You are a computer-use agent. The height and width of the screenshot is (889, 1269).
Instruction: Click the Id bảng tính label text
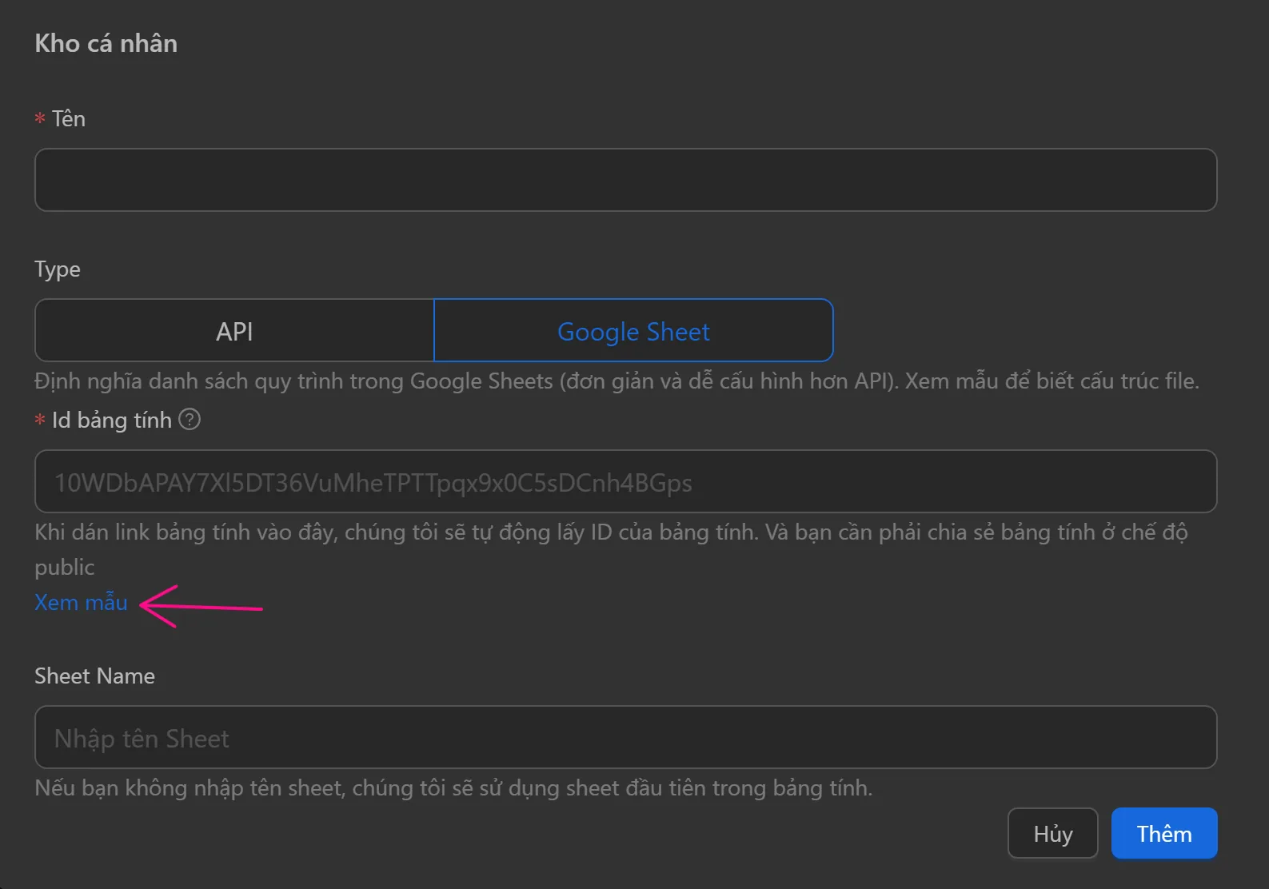112,421
